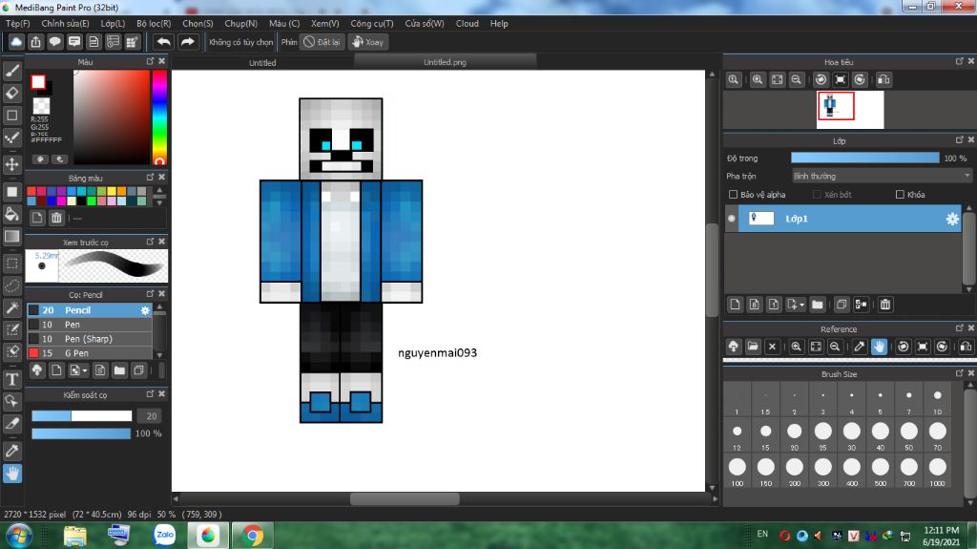Open Lớp1 layer settings via the gear icon
Viewport: 977px width, 549px height.
pyautogui.click(x=952, y=219)
